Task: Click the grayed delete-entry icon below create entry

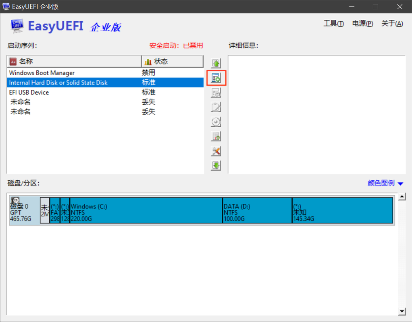Action: point(216,93)
